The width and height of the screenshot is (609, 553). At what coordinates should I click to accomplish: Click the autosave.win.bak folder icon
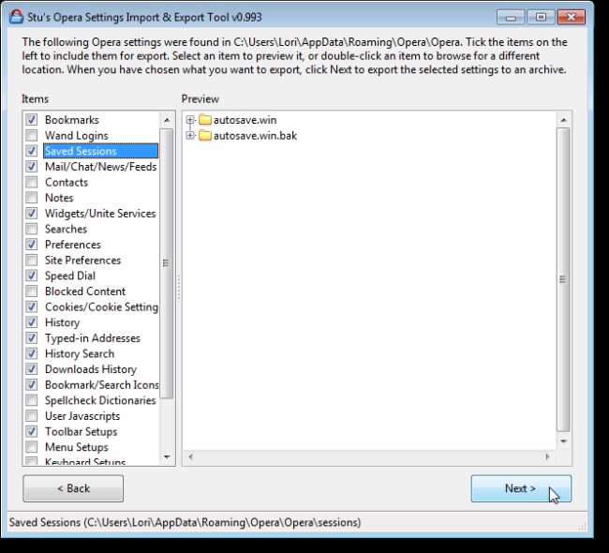205,135
